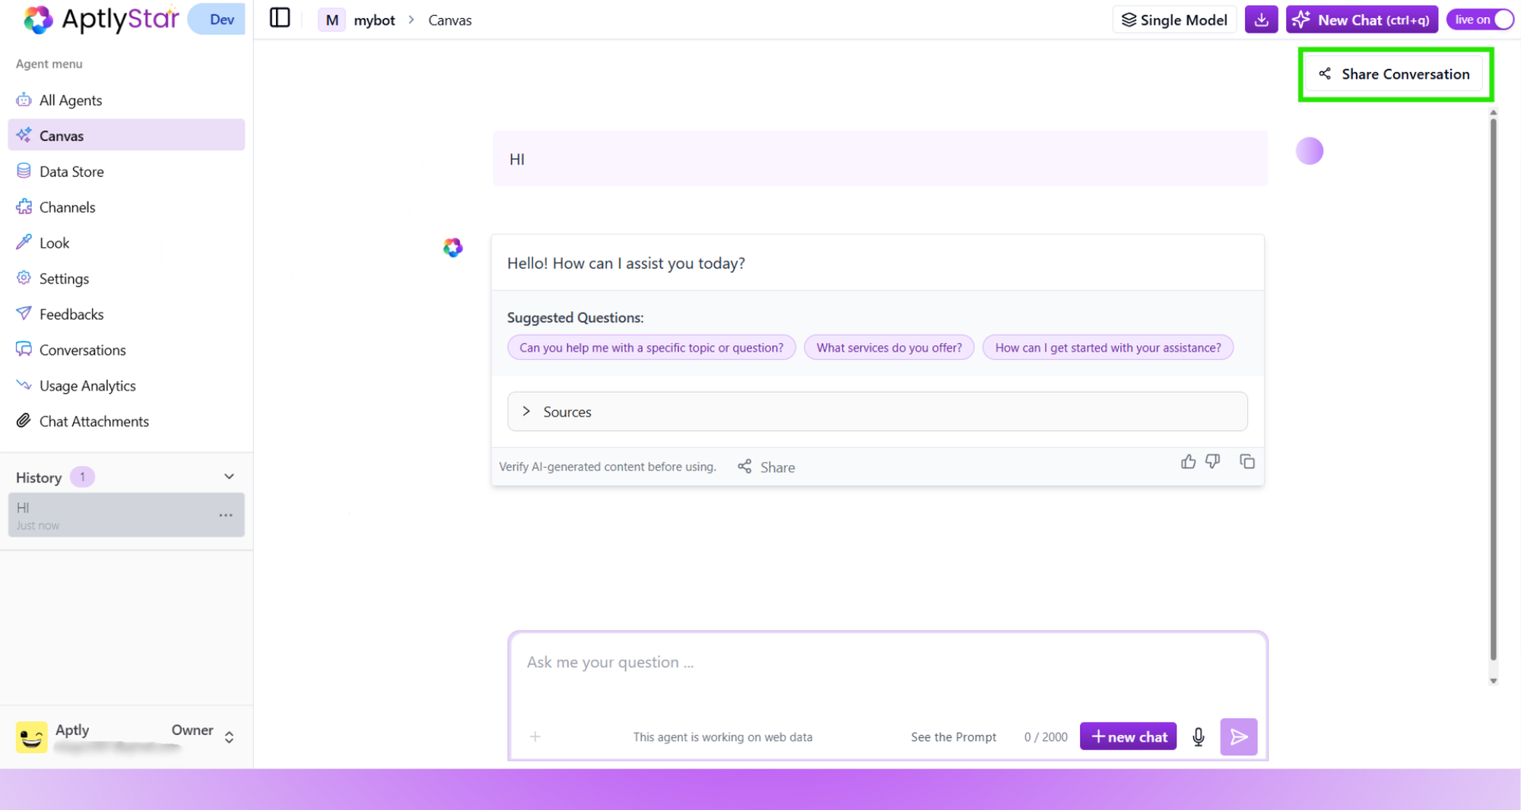Open options for the HI history item
The width and height of the screenshot is (1521, 810).
coord(225,515)
